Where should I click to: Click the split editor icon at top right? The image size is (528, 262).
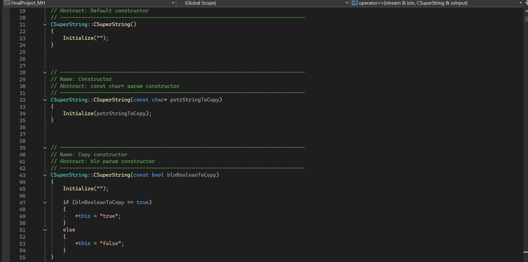click(526, 3)
